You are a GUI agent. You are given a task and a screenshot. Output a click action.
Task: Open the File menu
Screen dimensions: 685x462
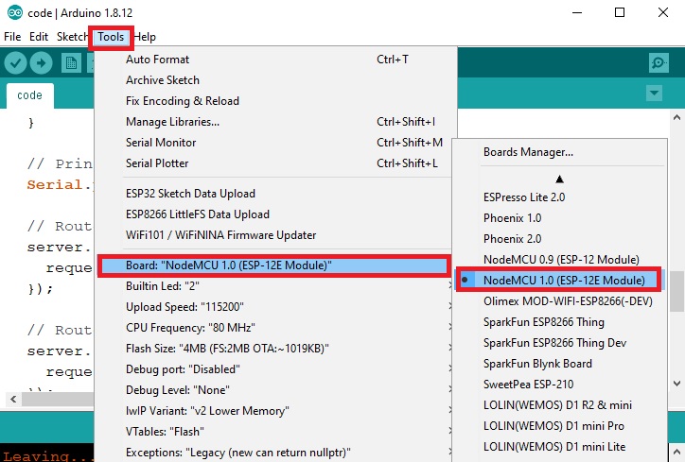pyautogui.click(x=12, y=37)
